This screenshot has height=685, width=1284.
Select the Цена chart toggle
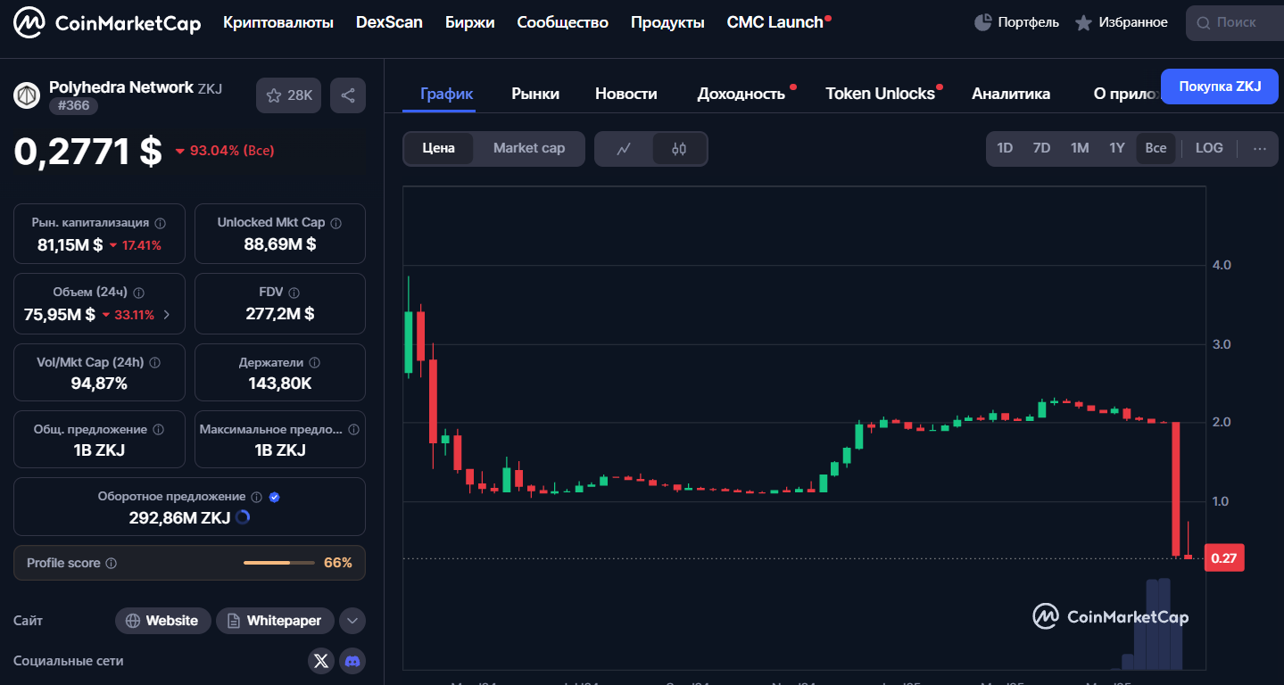[438, 148]
